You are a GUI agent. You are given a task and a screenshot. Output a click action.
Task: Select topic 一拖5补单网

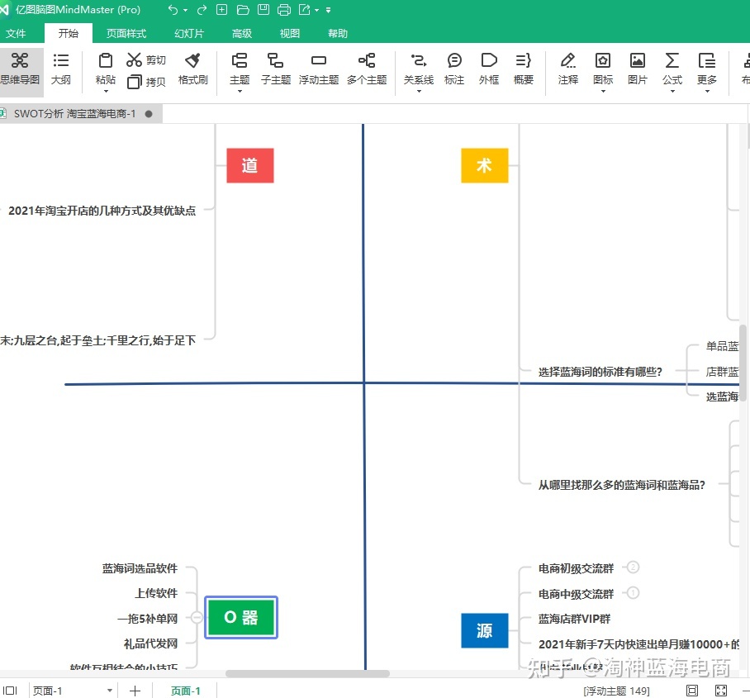click(147, 619)
